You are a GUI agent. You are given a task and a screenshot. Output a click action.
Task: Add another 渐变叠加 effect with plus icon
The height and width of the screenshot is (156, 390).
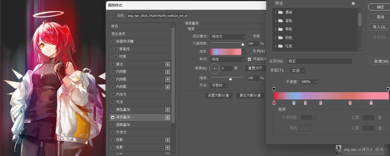pyautogui.click(x=168, y=117)
